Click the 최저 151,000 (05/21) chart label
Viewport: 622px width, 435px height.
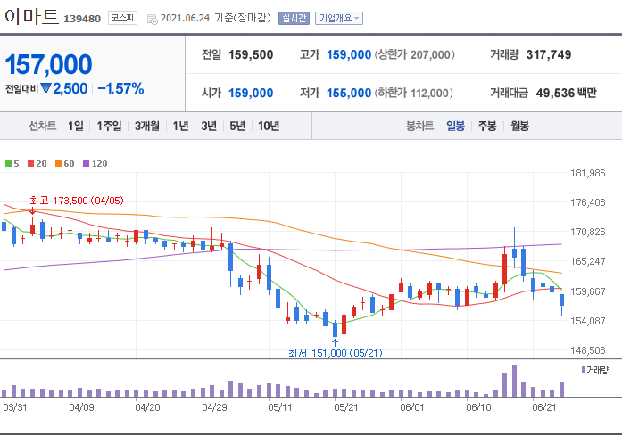336,353
